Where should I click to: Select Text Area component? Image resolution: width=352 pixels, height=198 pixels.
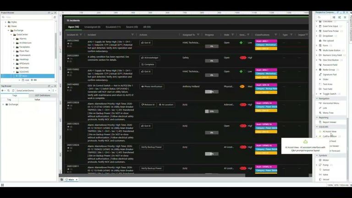tap(327, 84)
